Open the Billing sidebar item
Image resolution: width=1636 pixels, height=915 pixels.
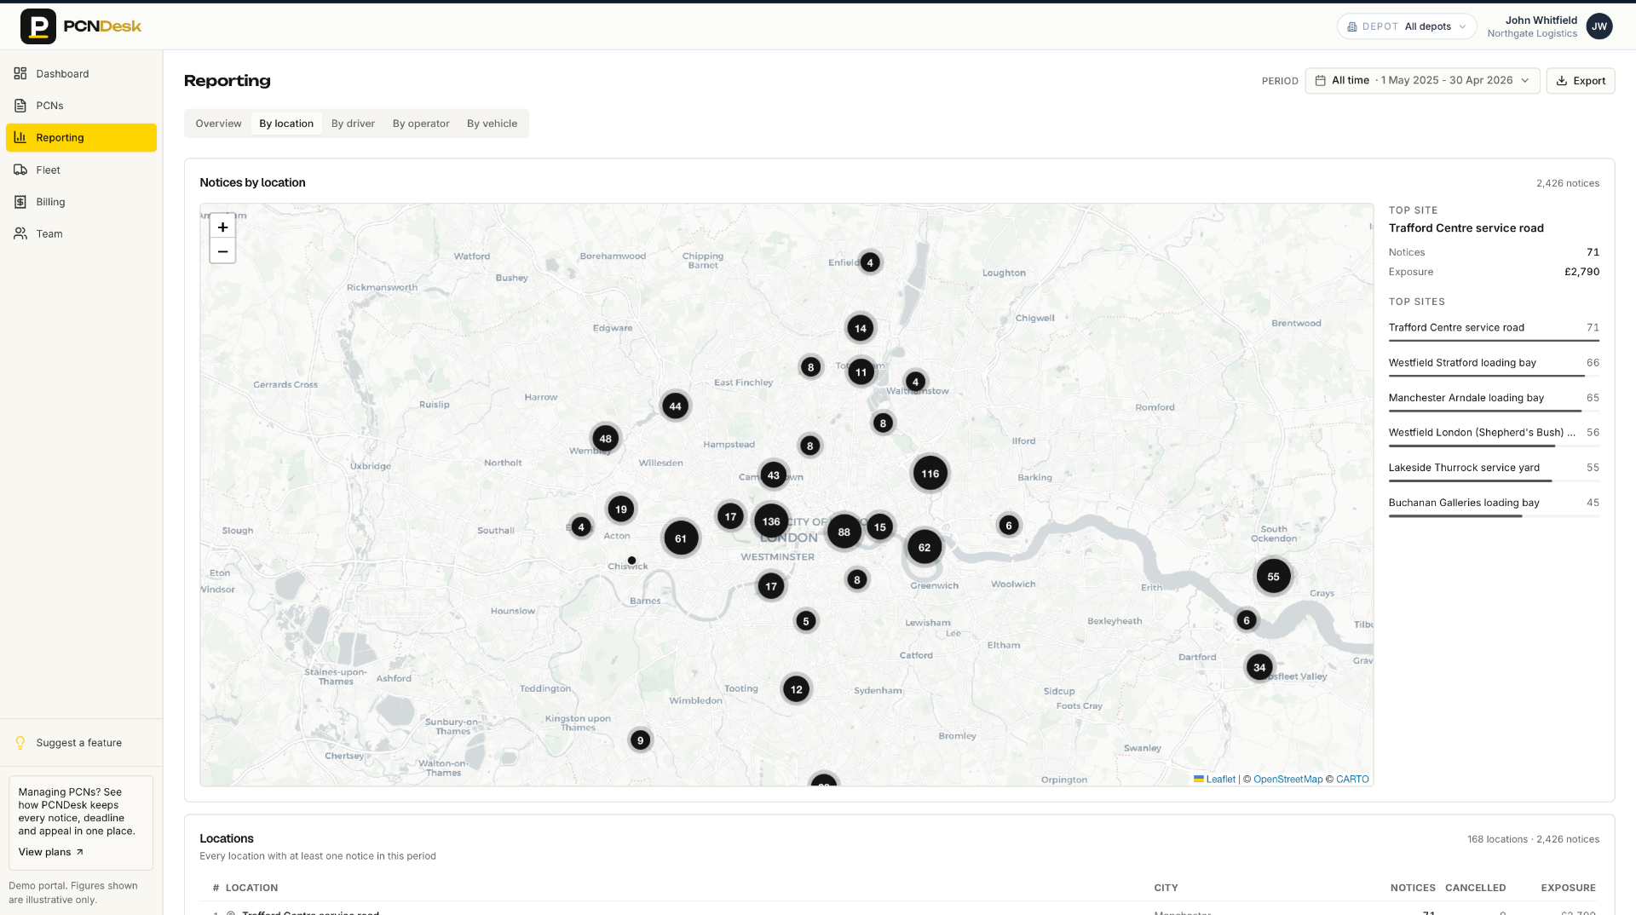pos(81,202)
